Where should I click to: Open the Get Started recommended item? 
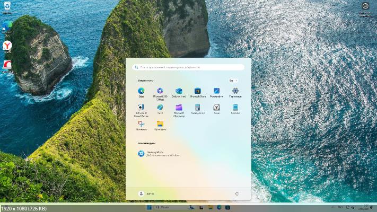coord(159,154)
